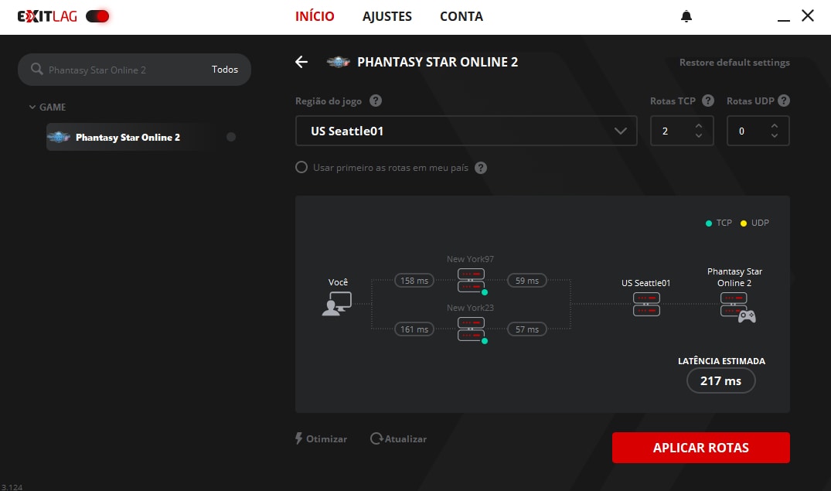This screenshot has width=831, height=491.
Task: Click the New York97 server icon
Action: (x=470, y=280)
